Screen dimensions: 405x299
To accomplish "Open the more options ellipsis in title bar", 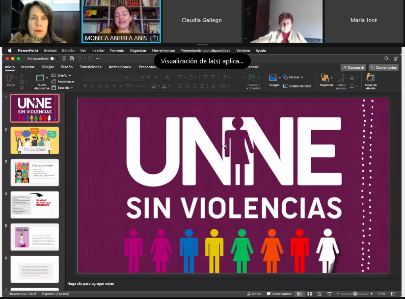I will point(98,58).
